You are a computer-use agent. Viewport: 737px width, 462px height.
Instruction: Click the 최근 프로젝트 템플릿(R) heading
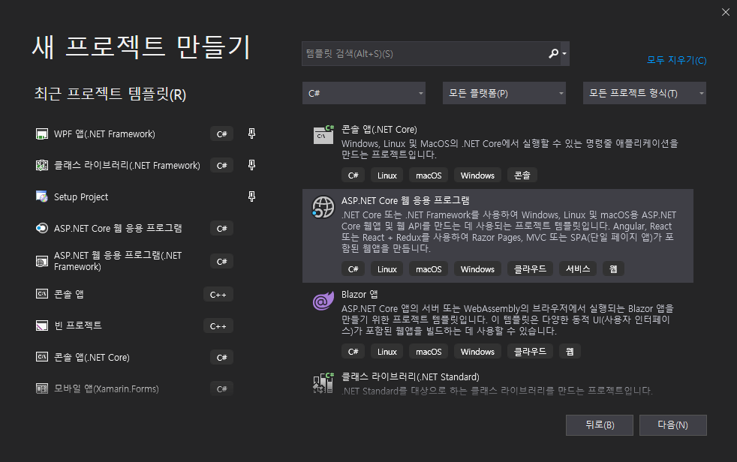point(110,94)
